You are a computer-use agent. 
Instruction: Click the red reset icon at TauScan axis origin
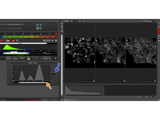13,81
